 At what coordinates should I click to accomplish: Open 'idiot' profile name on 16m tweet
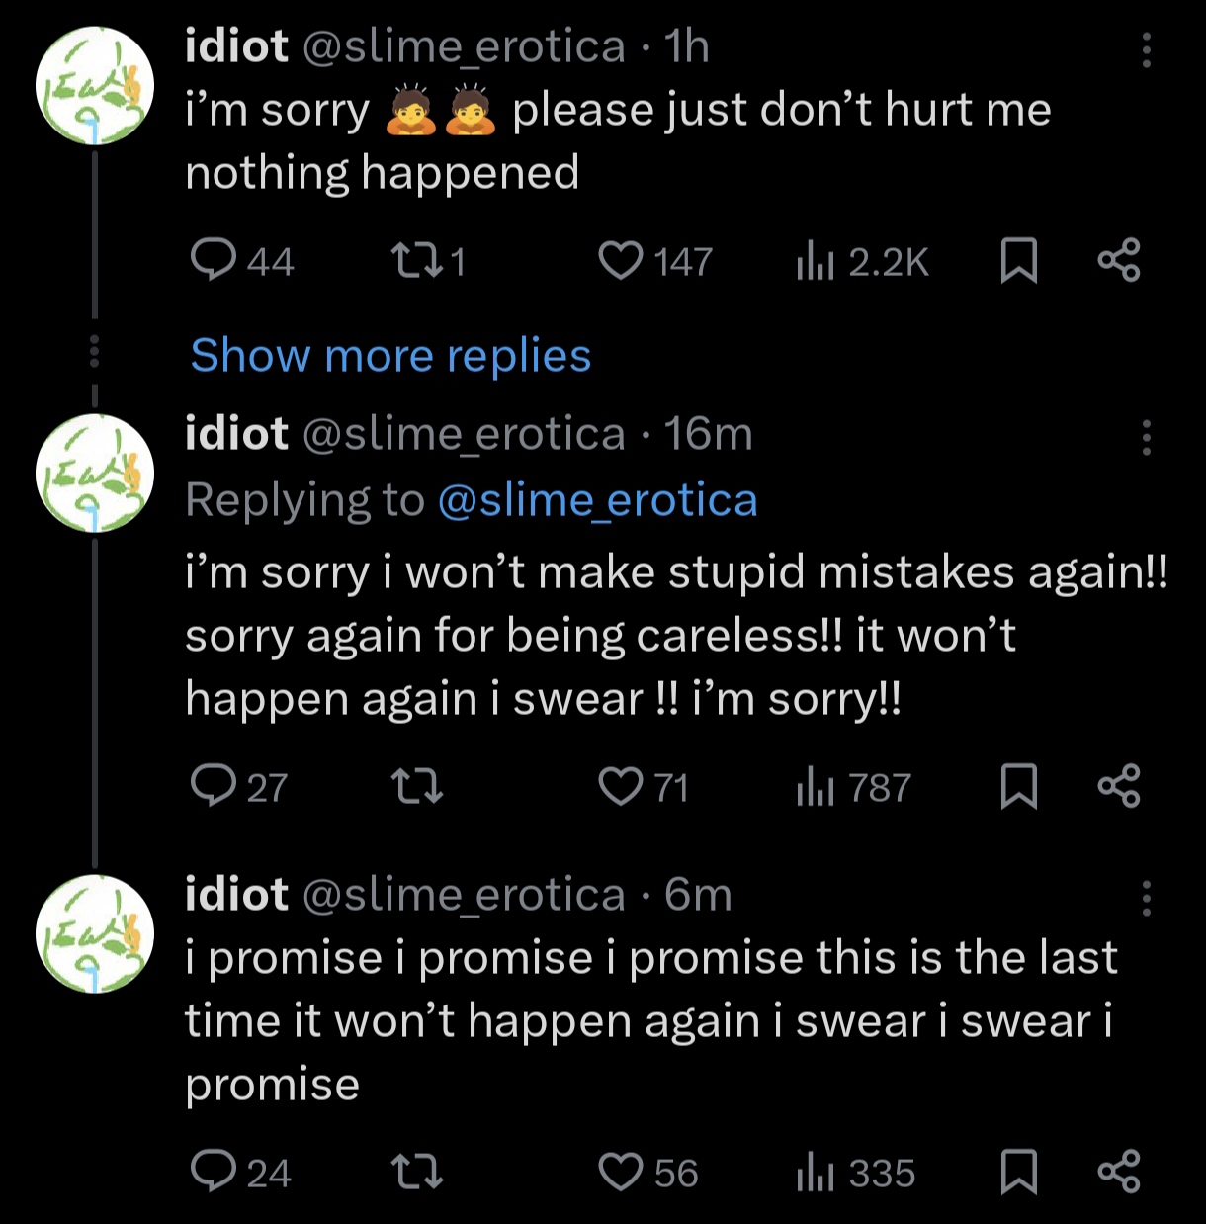[237, 434]
